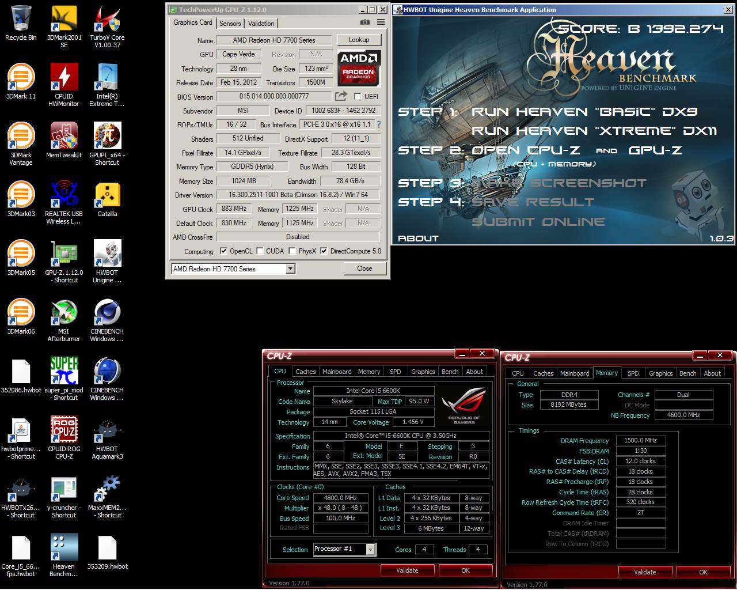Click ABOUT in HWBOT Heaven window
This screenshot has width=737, height=590.
pyautogui.click(x=418, y=238)
